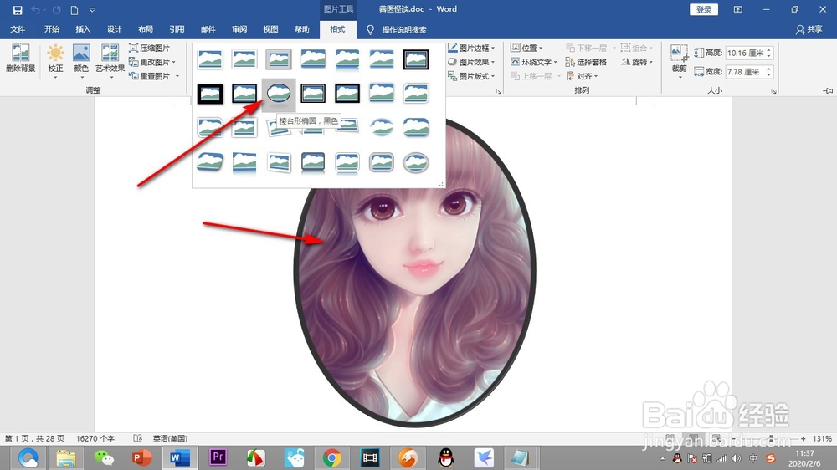Create a new blank document icon
The image size is (837, 470).
[x=74, y=9]
